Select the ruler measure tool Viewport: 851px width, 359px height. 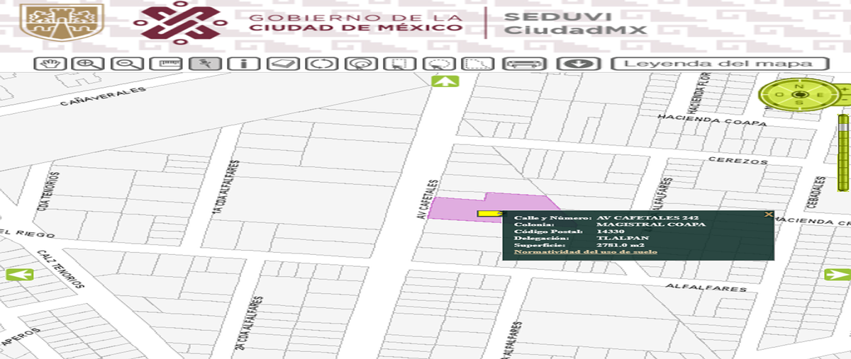[x=167, y=63]
